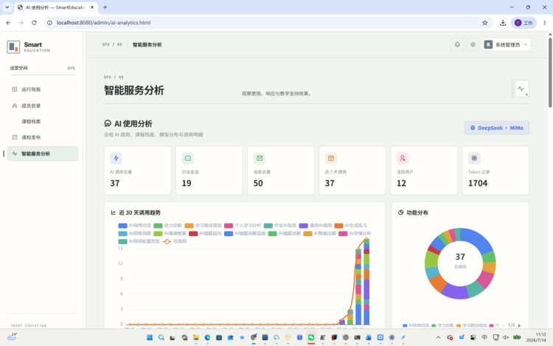
Task: Click the pie icon beside 功能分布
Action: coord(400,212)
